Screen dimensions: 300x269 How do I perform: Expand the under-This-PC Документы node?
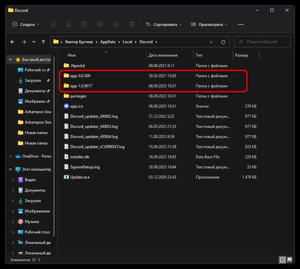tap(13, 190)
